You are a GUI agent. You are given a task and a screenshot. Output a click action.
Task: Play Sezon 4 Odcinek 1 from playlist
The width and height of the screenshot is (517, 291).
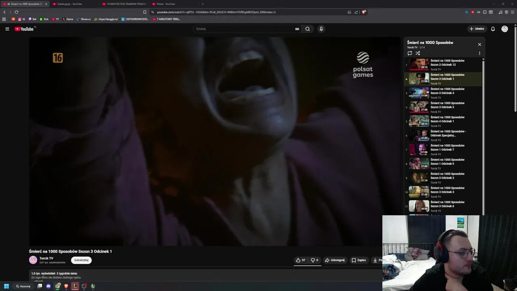[x=443, y=121]
